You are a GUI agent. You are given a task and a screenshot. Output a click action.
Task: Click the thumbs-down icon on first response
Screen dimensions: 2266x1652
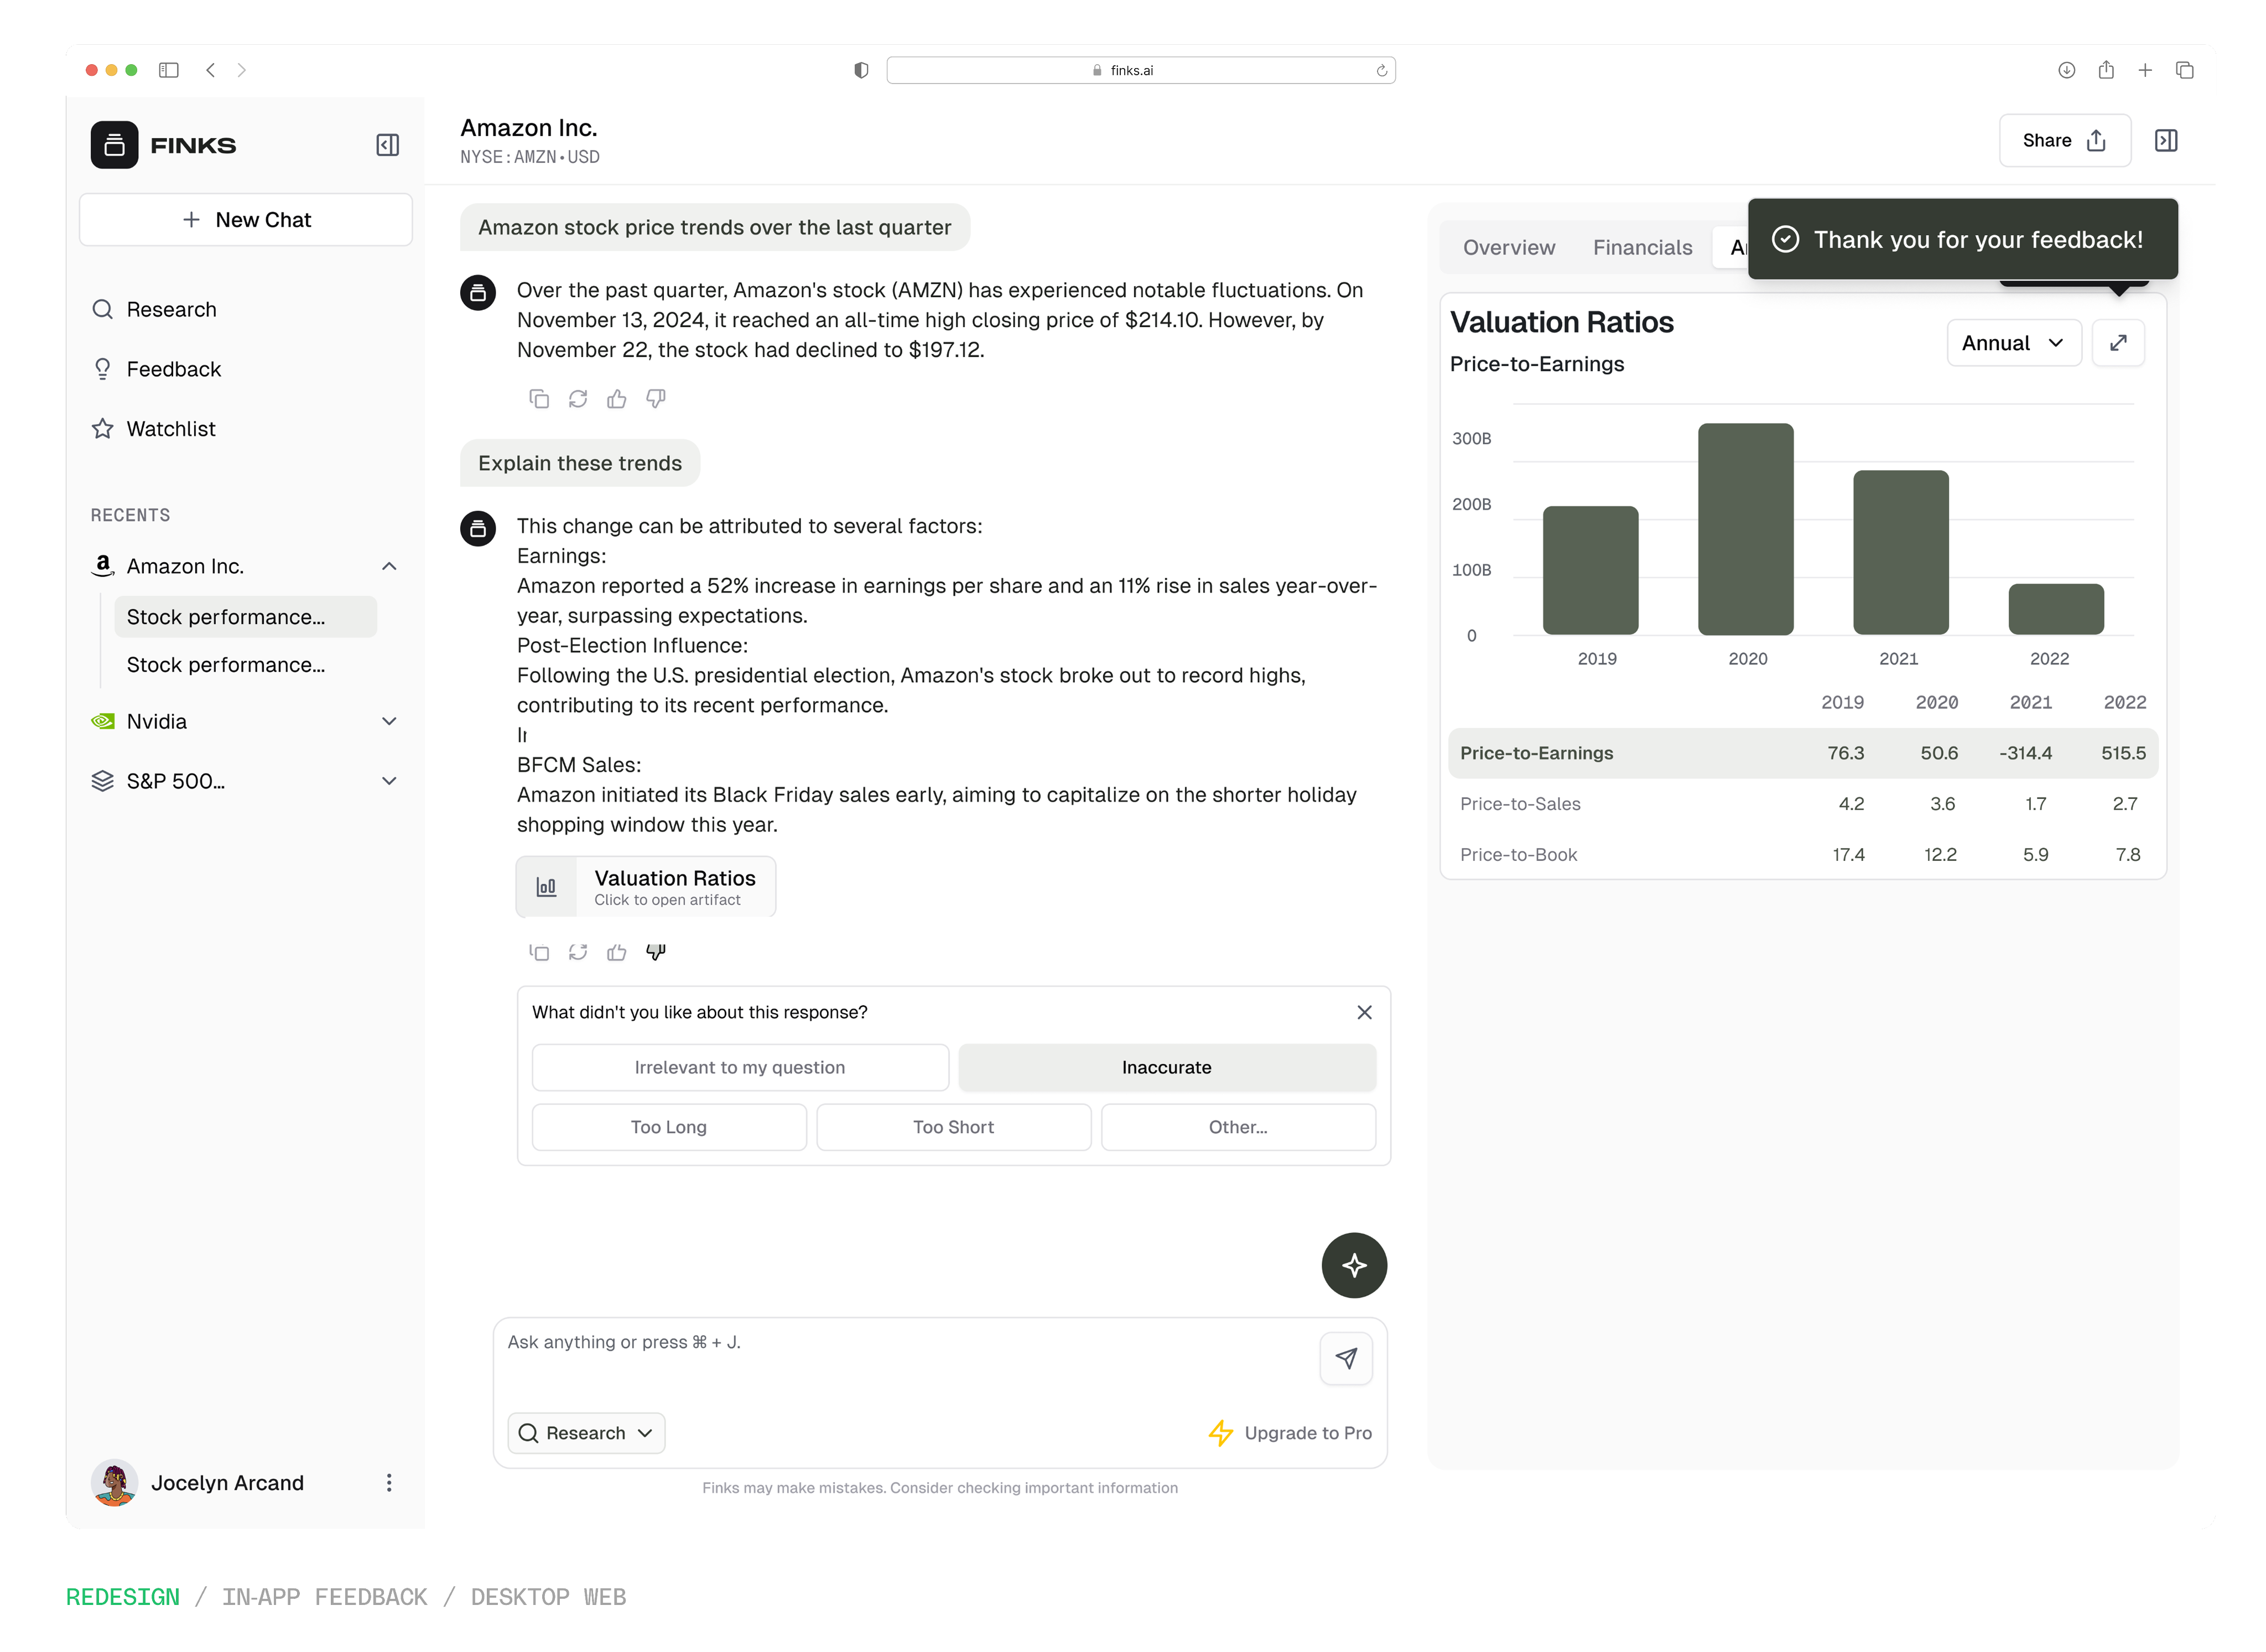tap(655, 399)
